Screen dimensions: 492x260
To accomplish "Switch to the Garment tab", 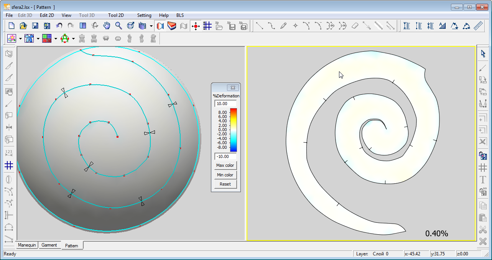I will coord(49,245).
